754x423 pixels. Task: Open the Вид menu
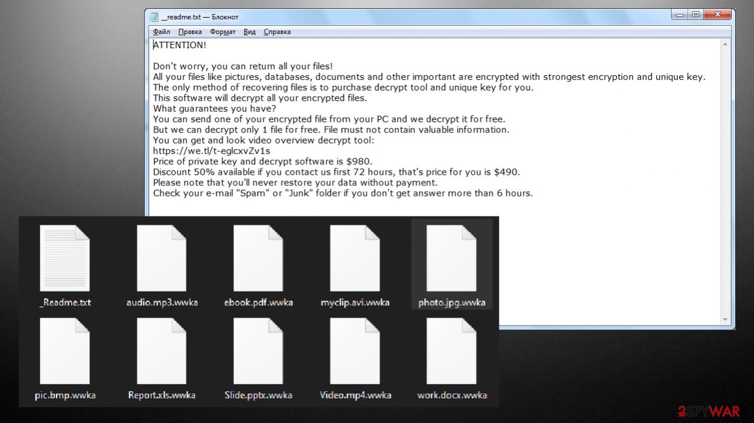pyautogui.click(x=250, y=32)
